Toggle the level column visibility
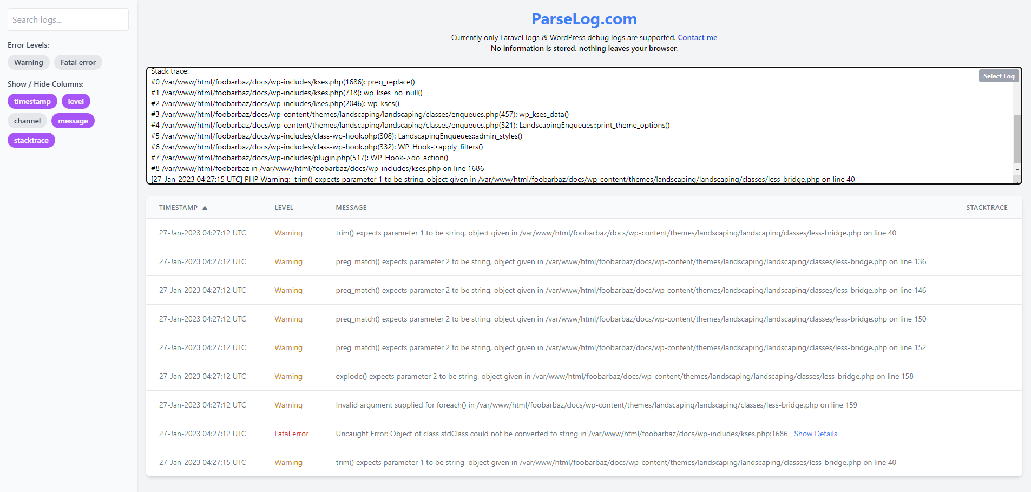 pyautogui.click(x=76, y=101)
